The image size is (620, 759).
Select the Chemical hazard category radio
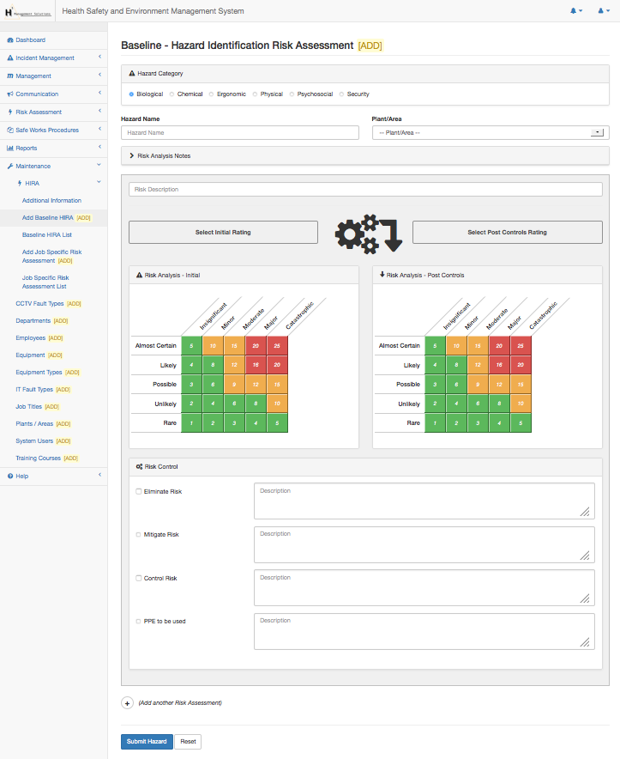(x=172, y=94)
